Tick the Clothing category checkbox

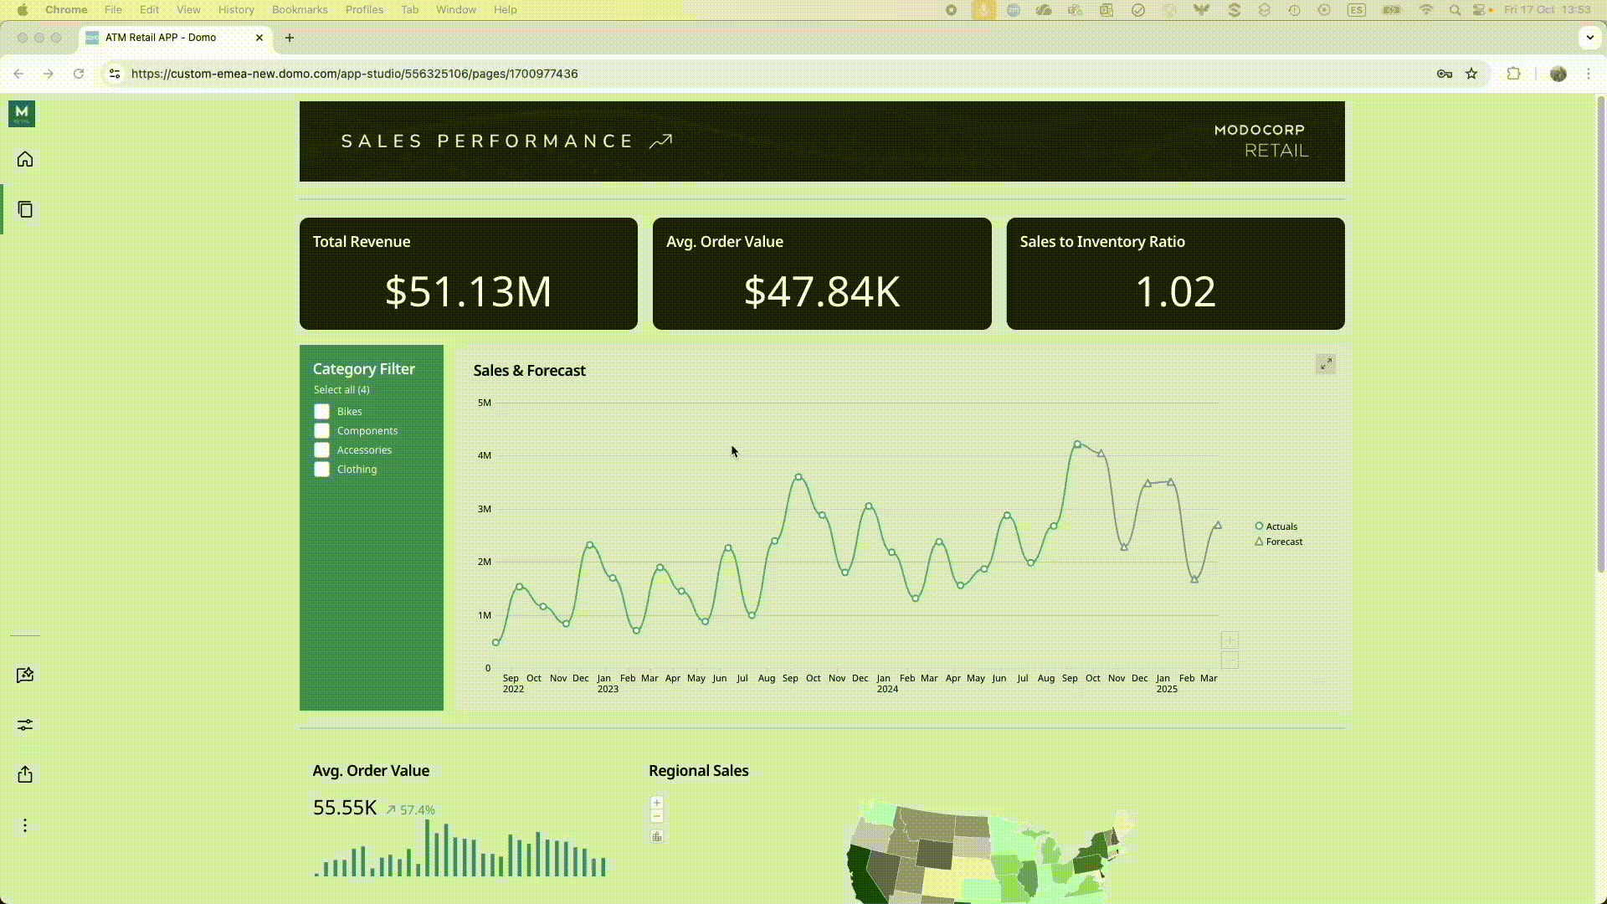click(x=322, y=470)
